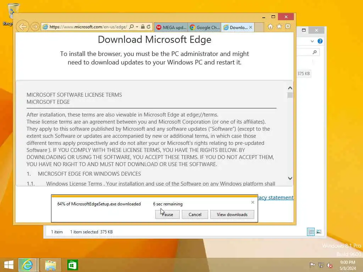Click the Help icon in File Explorer window
363x272 pixels.
pyautogui.click(x=320, y=41)
